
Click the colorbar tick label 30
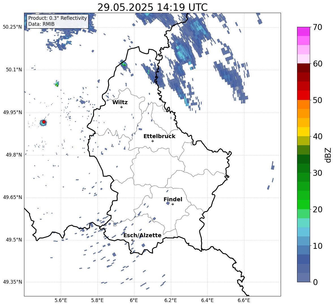(x=317, y=173)
